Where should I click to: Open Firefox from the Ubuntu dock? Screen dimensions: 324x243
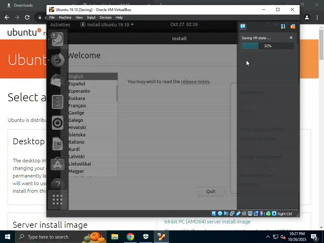pyautogui.click(x=58, y=60)
